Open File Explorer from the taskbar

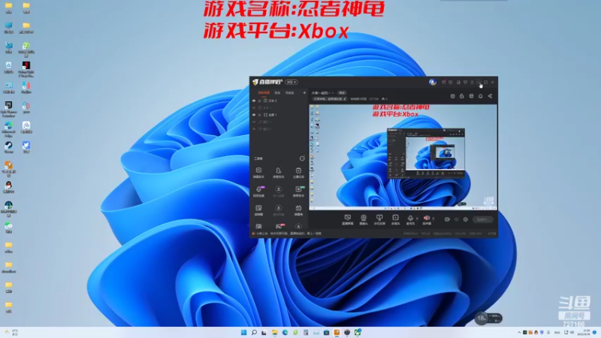click(275, 332)
